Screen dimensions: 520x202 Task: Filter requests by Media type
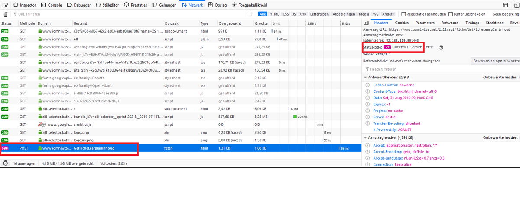pos(364,14)
